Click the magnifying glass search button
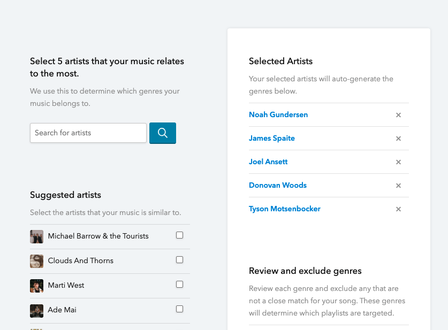This screenshot has height=330, width=448. tap(163, 133)
